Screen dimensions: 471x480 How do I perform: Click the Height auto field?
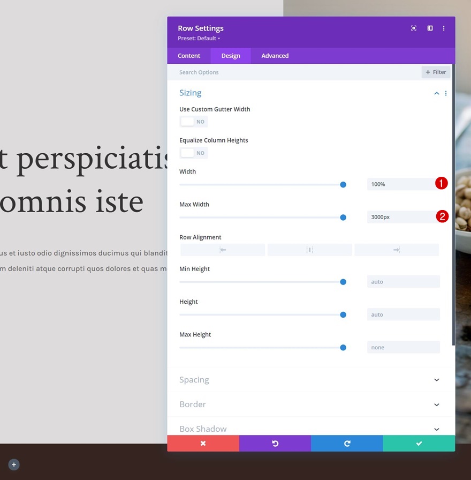[404, 314]
